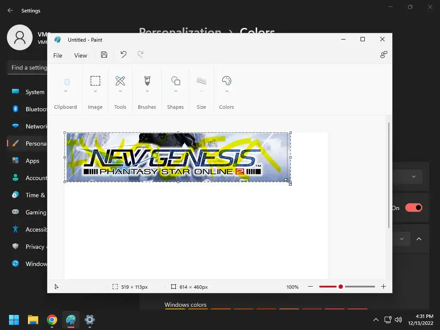Switch to Paint taskbar icon

pyautogui.click(x=71, y=320)
